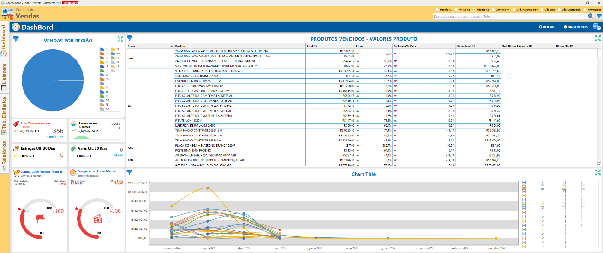This screenshot has height=253, width=603.
Task: Maximize the Produtos Vendidos panel with expand icon
Action: 598,38
